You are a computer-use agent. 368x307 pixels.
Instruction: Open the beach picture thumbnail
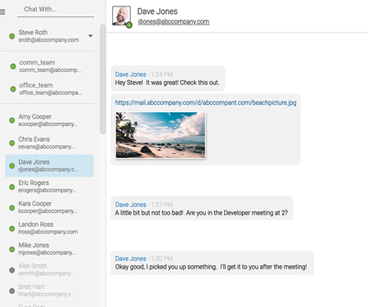pos(160,135)
